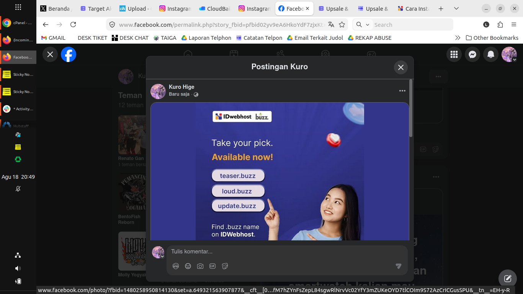This screenshot has width=523, height=294.
Task: Open the Facebook menu grid icon
Action: pos(454,54)
